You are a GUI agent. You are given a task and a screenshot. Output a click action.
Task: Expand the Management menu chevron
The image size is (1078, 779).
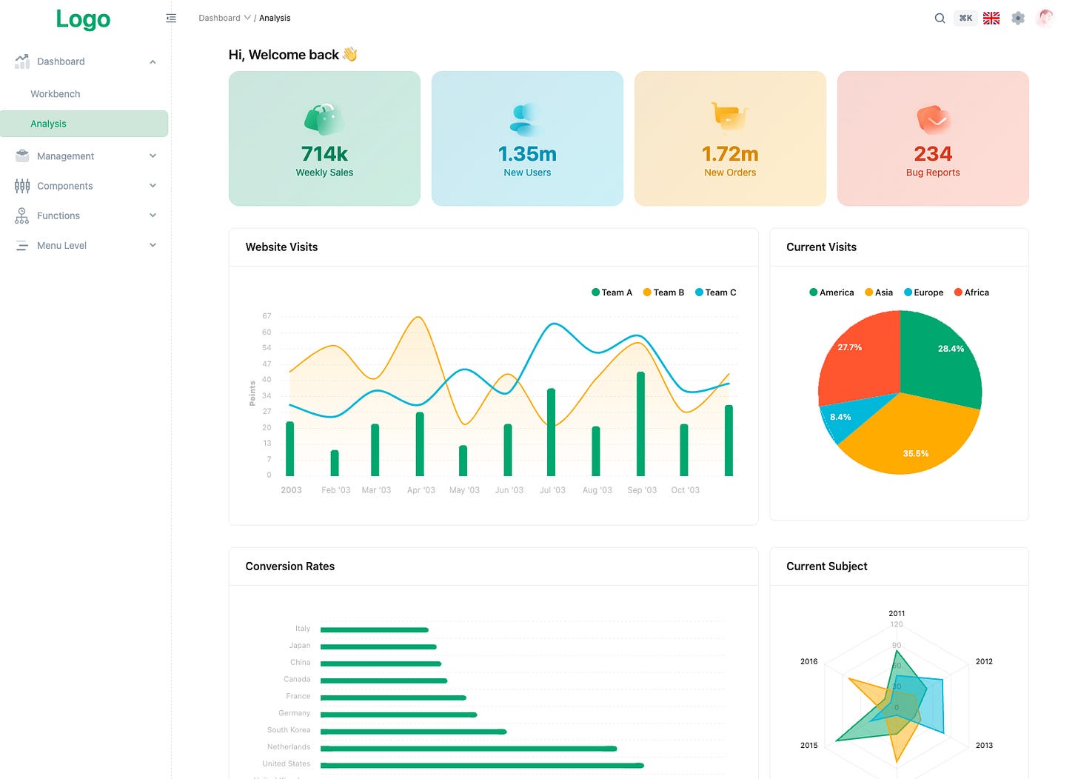click(153, 156)
